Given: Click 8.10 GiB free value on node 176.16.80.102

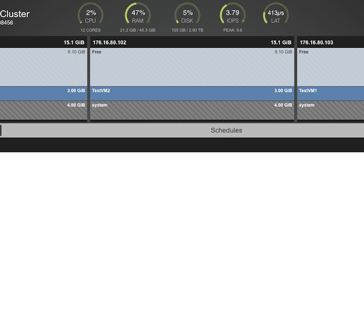Looking at the screenshot, I should pyautogui.click(x=283, y=52).
